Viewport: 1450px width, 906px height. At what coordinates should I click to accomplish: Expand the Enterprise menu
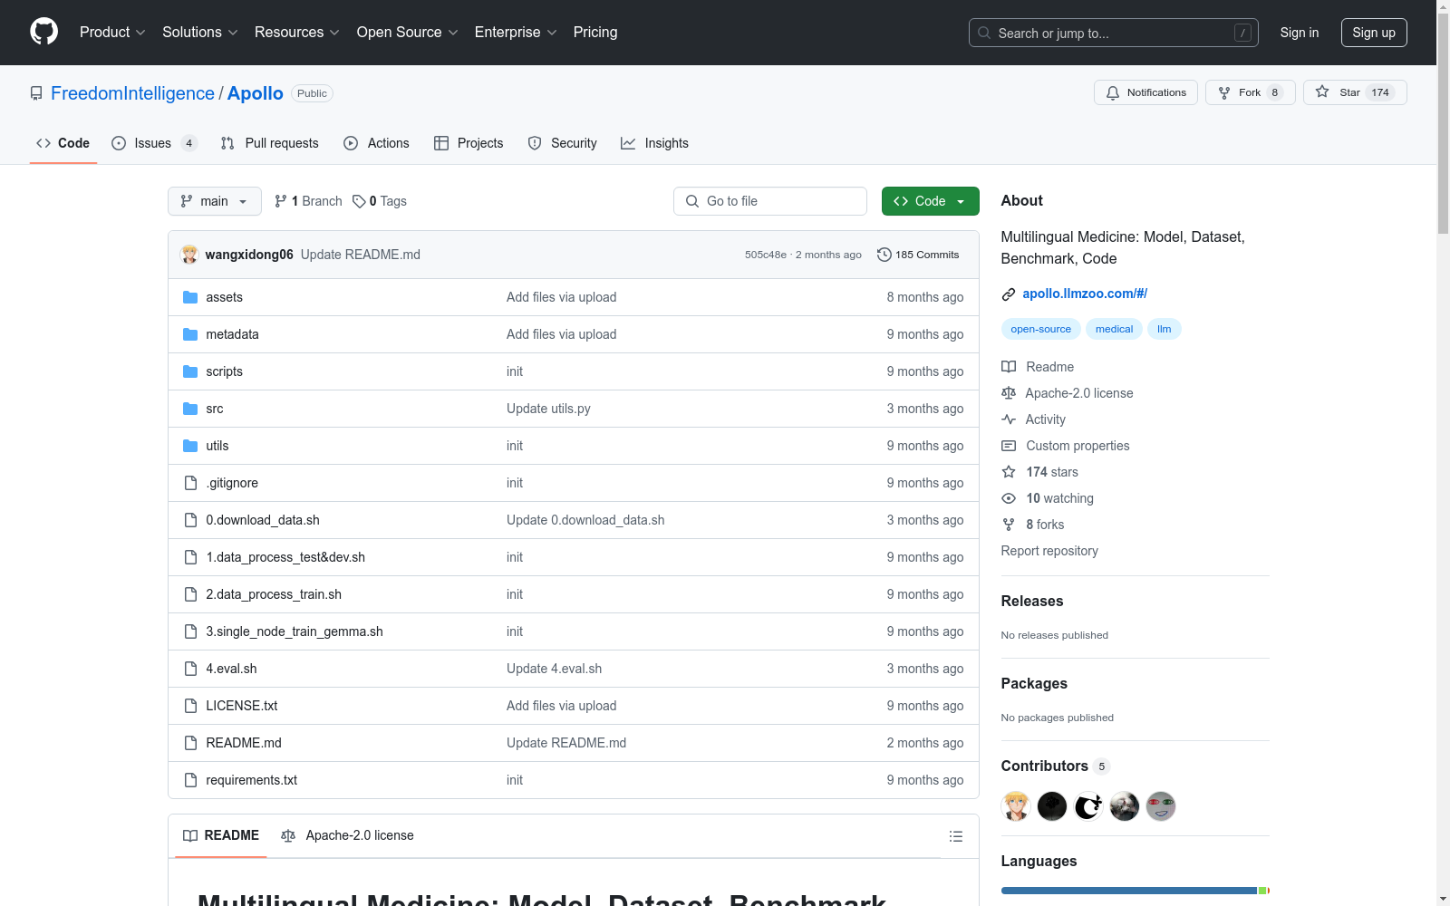(x=516, y=33)
